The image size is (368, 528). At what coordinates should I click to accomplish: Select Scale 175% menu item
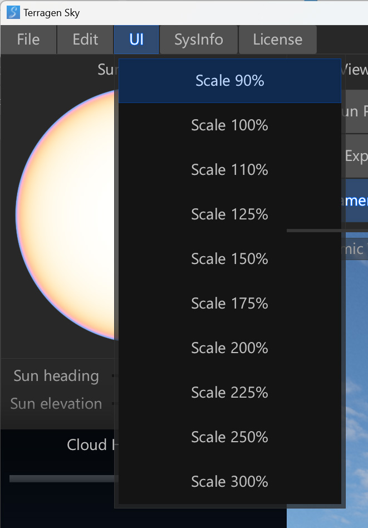point(229,304)
